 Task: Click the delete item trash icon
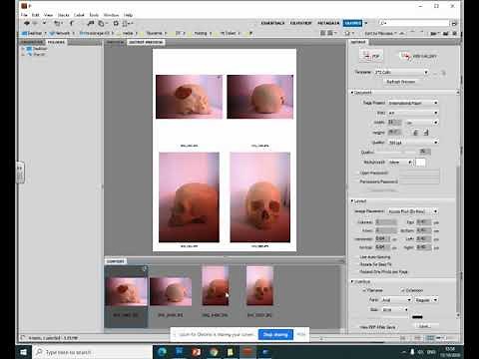(455, 33)
